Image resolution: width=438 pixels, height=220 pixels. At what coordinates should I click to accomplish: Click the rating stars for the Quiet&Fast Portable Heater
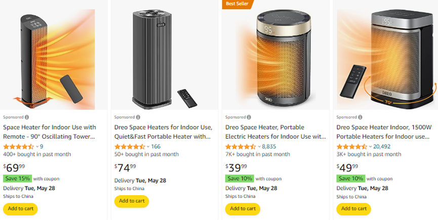130,147
